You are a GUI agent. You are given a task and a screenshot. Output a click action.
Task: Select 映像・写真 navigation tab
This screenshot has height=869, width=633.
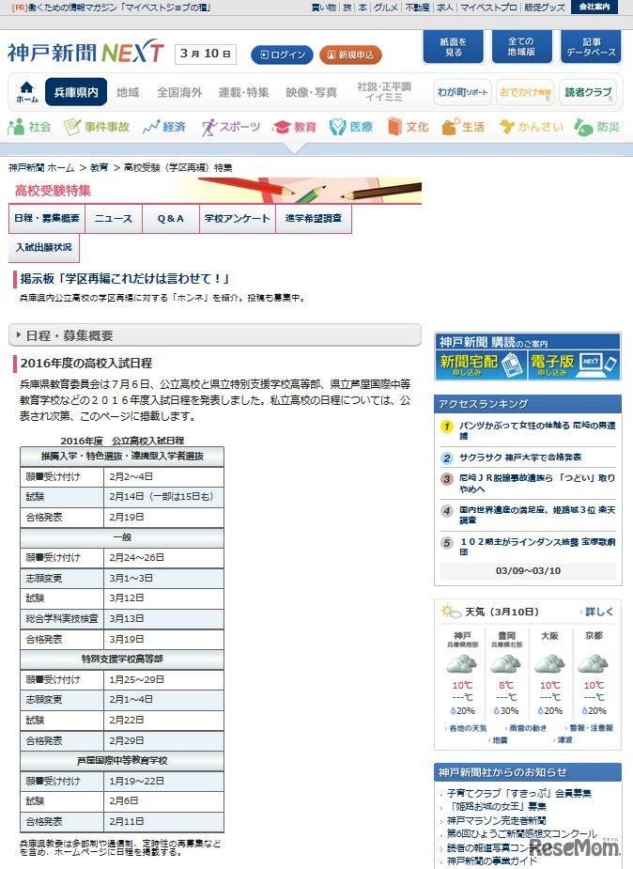click(311, 92)
